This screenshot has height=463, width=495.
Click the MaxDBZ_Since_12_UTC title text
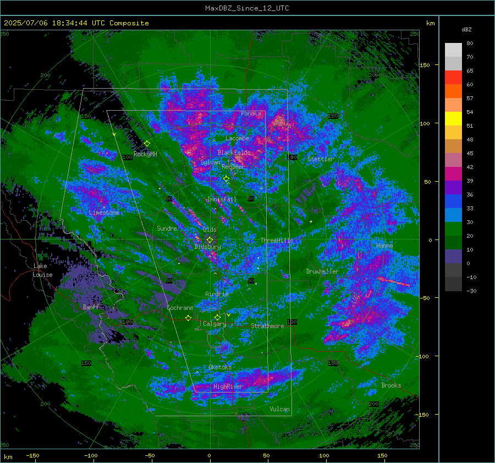point(247,8)
